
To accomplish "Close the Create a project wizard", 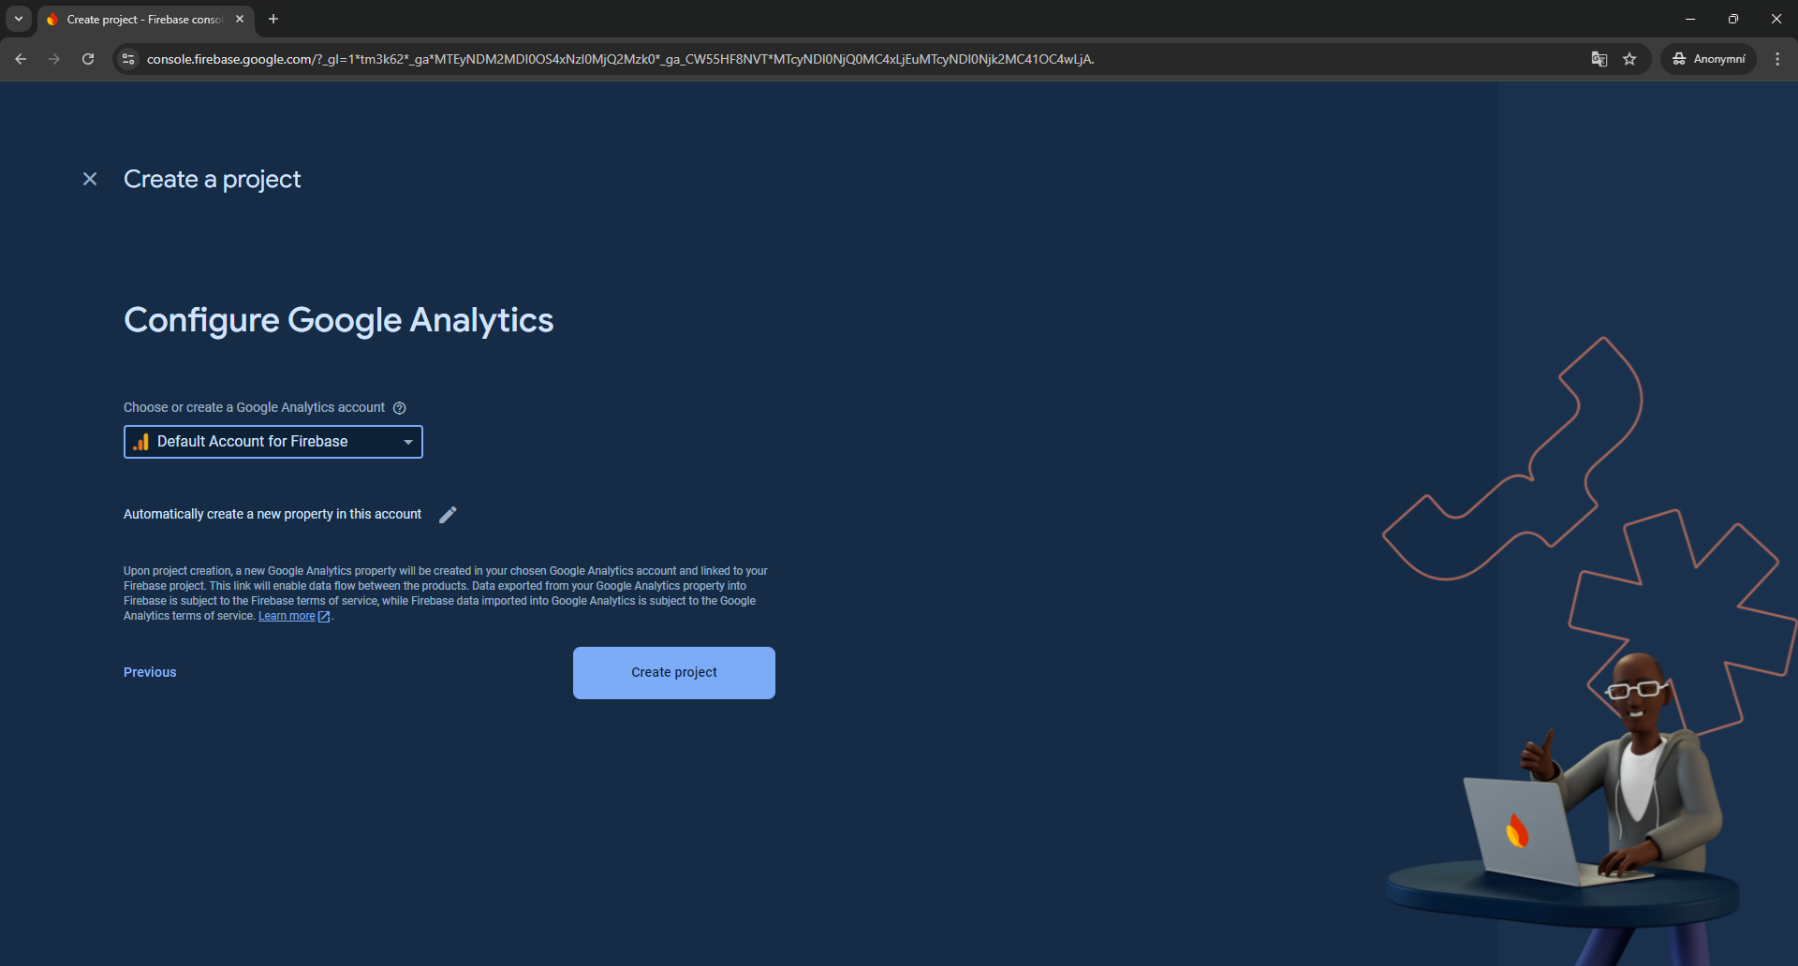I will point(90,179).
